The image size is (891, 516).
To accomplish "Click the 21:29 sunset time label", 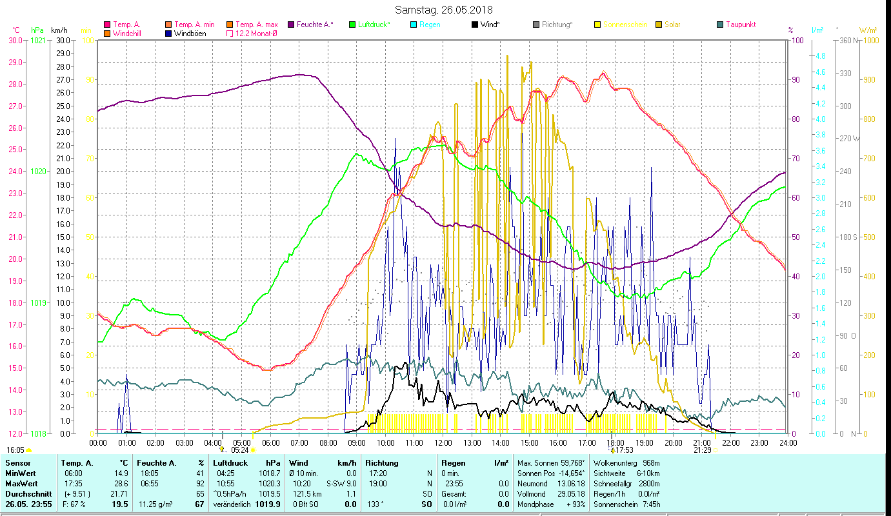I will (702, 450).
